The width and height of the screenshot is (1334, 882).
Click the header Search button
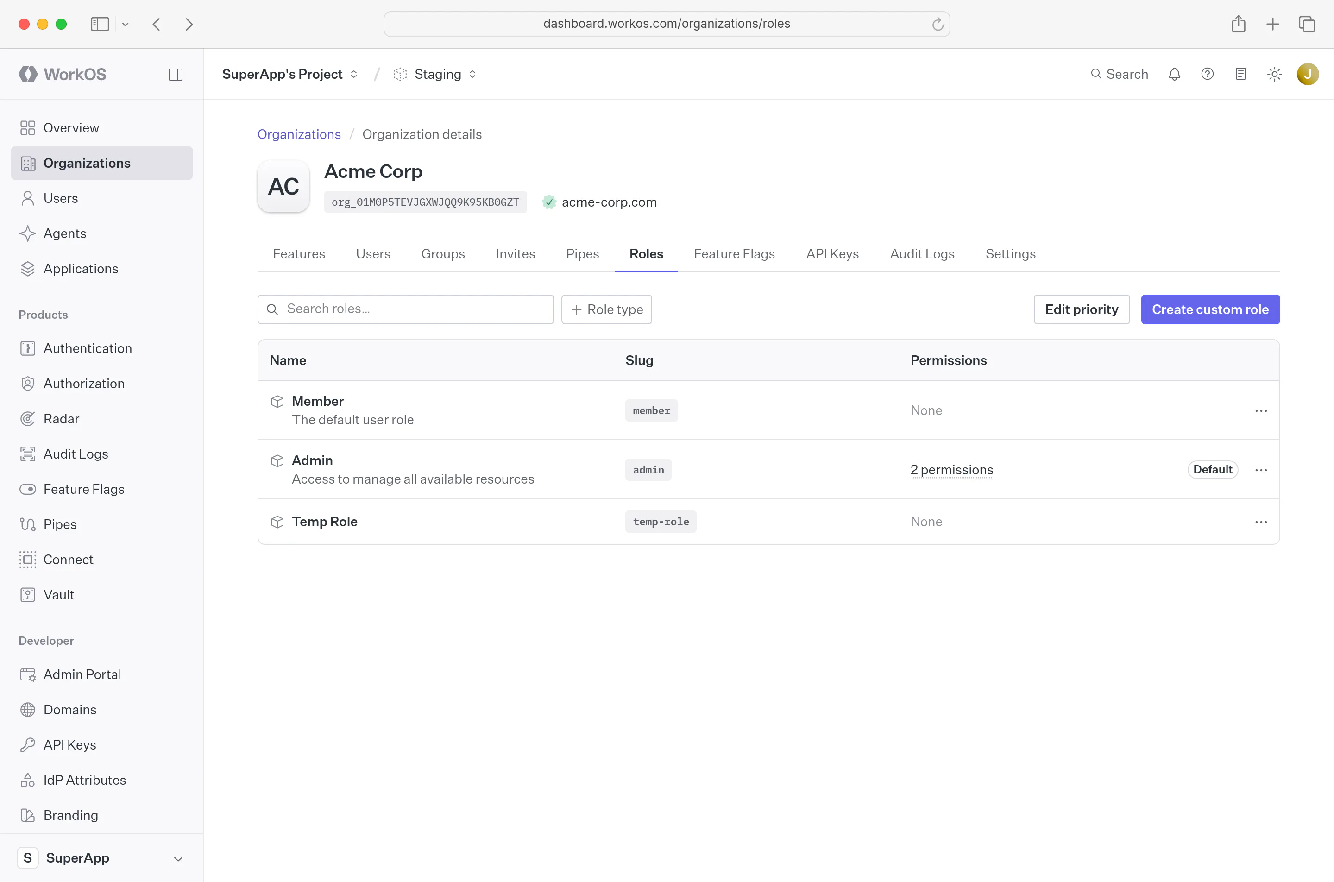point(1119,74)
